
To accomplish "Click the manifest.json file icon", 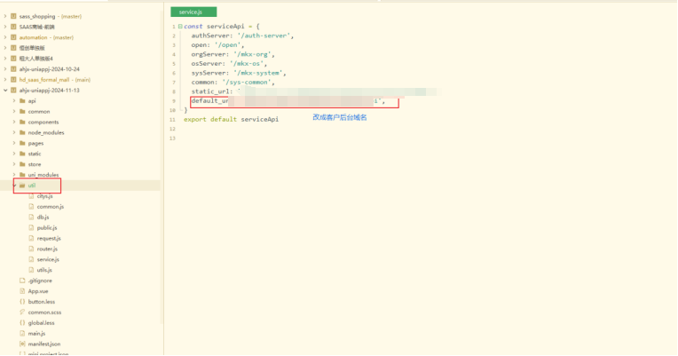I will coord(22,344).
